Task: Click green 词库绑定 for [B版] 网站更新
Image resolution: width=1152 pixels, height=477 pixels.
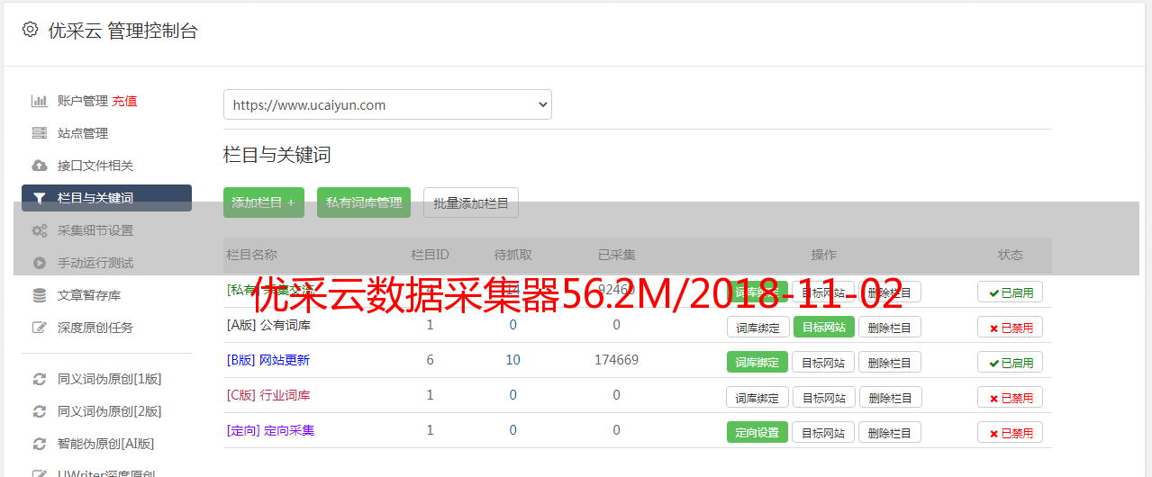Action: coord(757,362)
